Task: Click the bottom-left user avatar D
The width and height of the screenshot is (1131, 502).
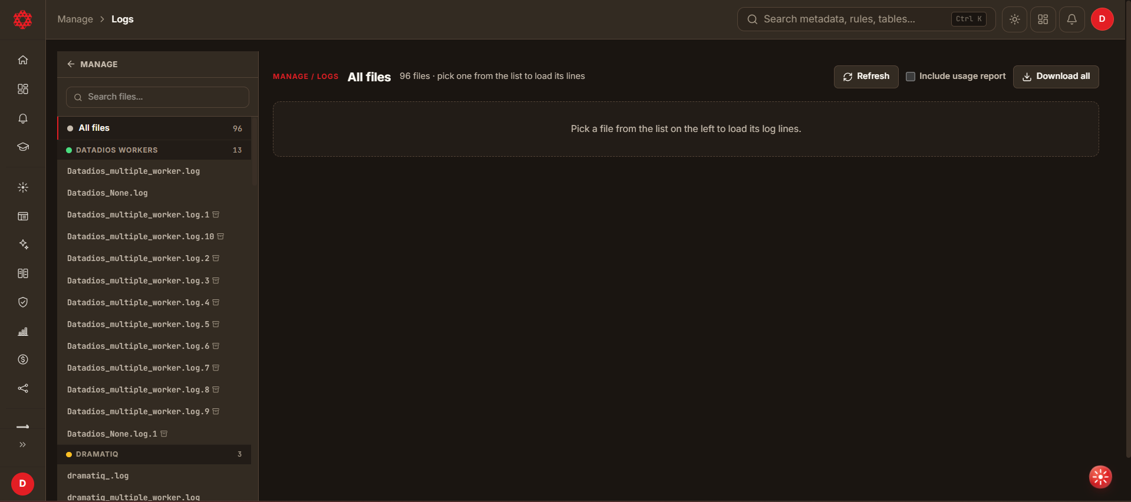Action: pyautogui.click(x=22, y=484)
